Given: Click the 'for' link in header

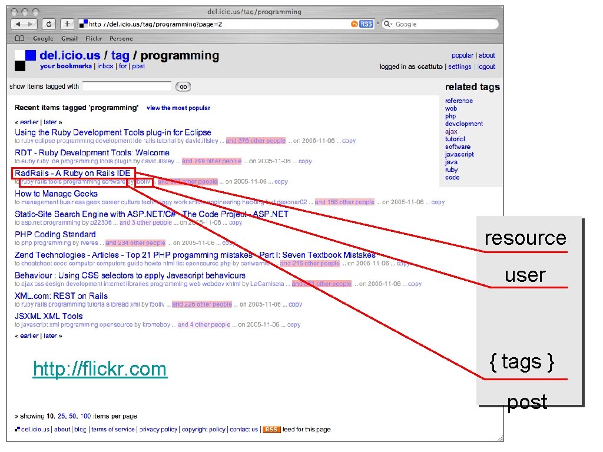Looking at the screenshot, I should (122, 66).
